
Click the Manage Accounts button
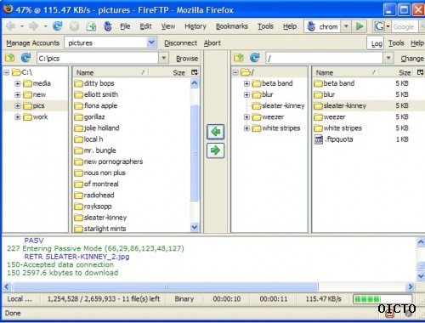tap(33, 42)
